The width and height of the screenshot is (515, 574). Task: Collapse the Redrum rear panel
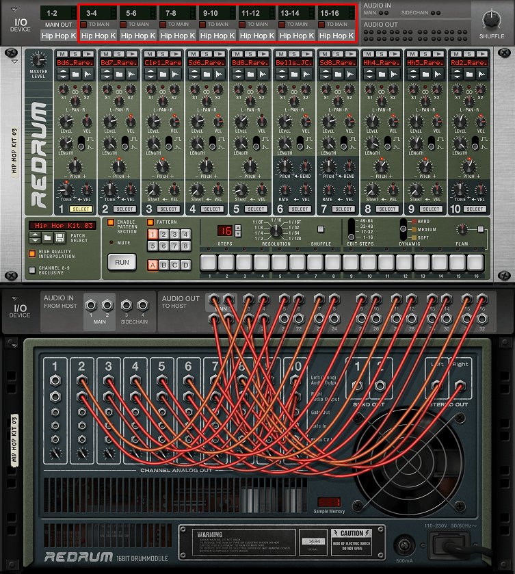tap(14, 345)
